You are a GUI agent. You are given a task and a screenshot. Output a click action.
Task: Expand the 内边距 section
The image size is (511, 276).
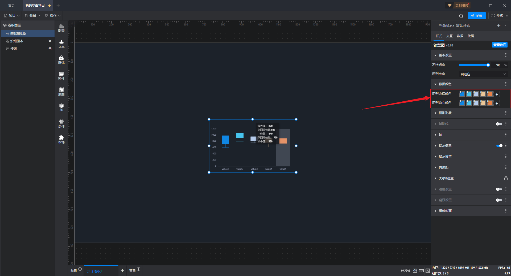coord(435,167)
